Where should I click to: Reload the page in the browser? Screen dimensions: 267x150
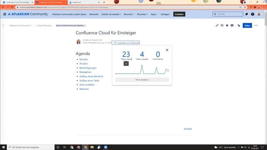tap(12, 7)
